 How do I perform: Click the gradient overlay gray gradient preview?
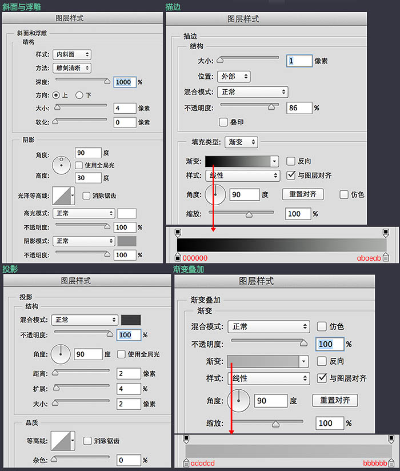(263, 361)
